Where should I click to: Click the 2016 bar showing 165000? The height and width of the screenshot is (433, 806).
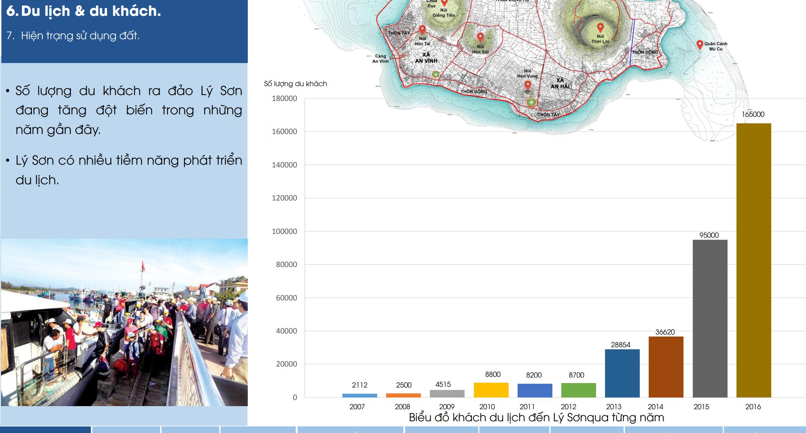click(753, 260)
